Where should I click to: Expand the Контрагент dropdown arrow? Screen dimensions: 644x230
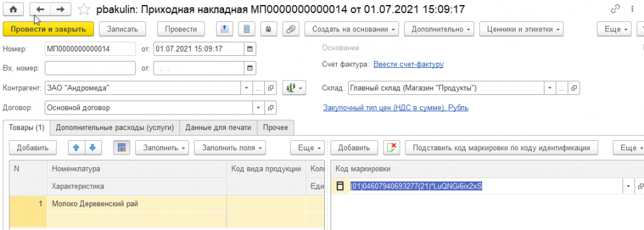[x=246, y=88]
